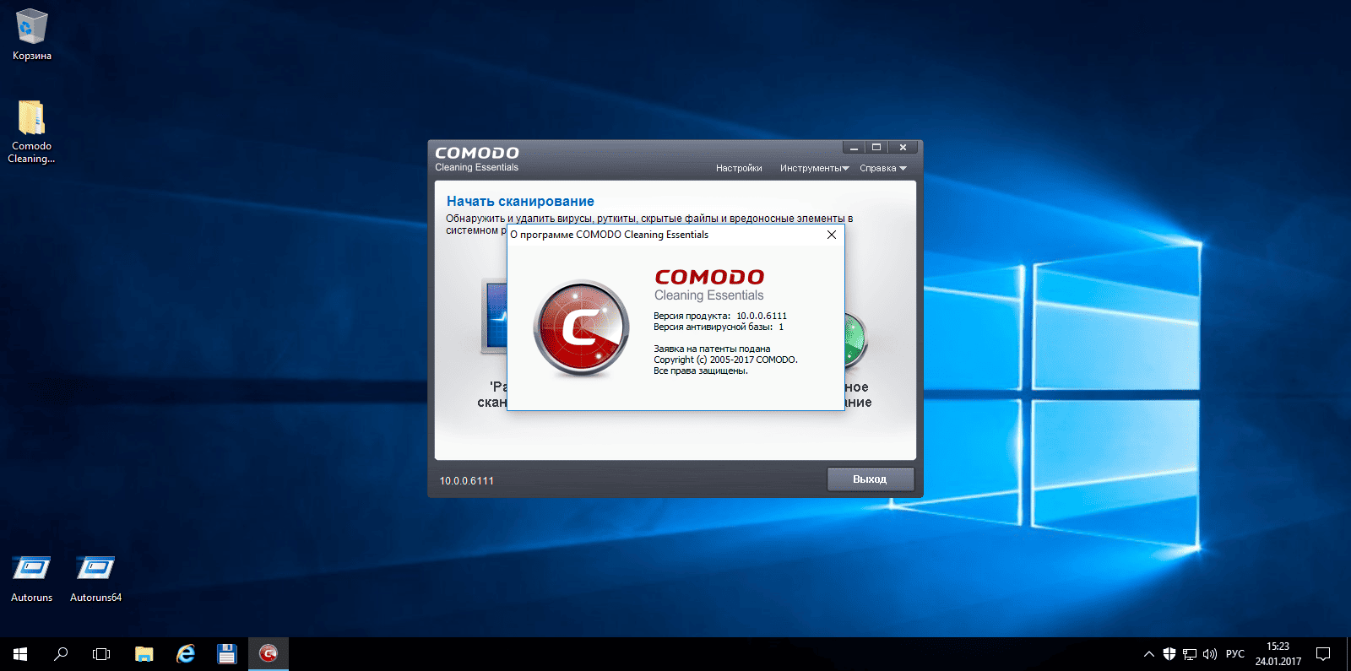
Task: Click the Выход exit button
Action: tap(870, 479)
